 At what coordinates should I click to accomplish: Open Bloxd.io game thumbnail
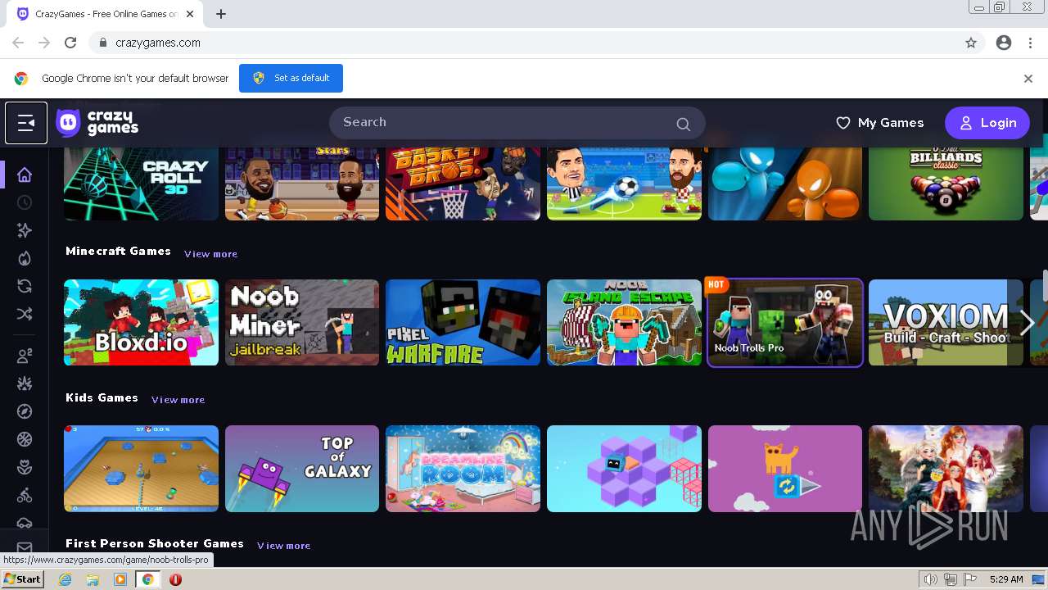coord(142,322)
